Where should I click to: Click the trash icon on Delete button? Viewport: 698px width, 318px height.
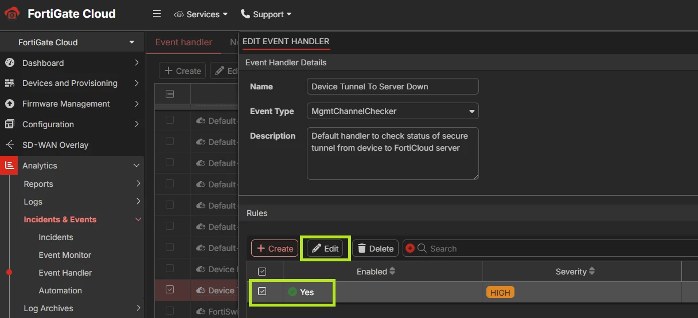pos(362,248)
